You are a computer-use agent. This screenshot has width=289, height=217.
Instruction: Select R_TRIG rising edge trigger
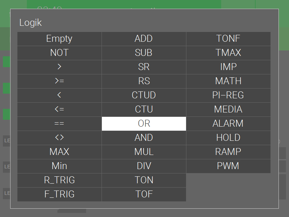[59, 180]
